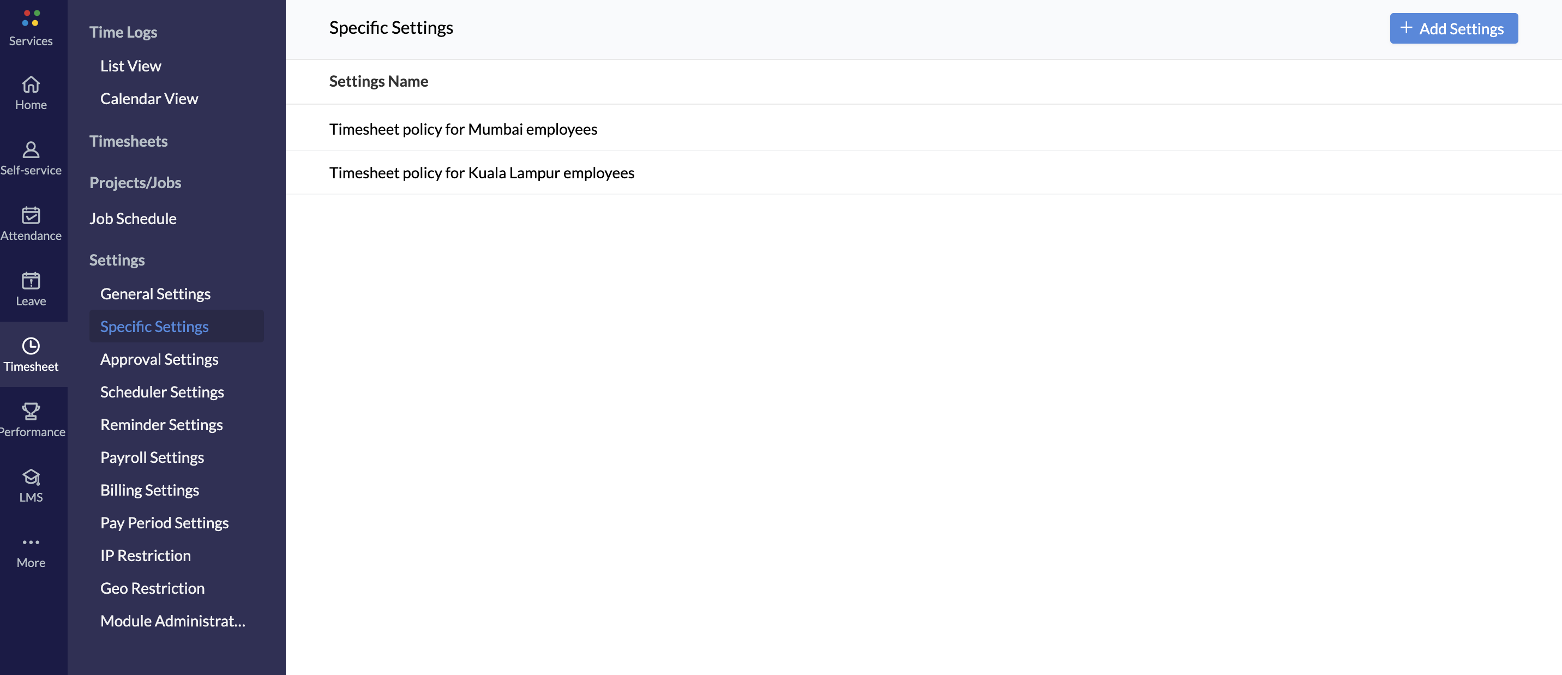1562x675 pixels.
Task: Open Timesheet policy for Kuala Lampur employees
Action: pyautogui.click(x=482, y=173)
